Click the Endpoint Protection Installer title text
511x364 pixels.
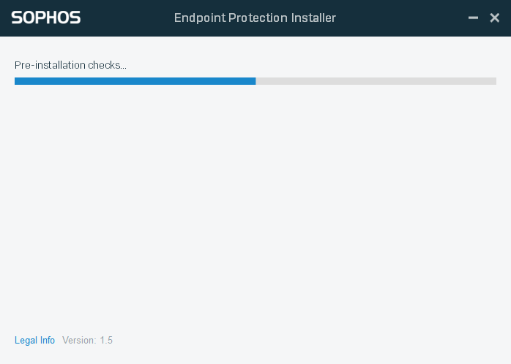(255, 18)
